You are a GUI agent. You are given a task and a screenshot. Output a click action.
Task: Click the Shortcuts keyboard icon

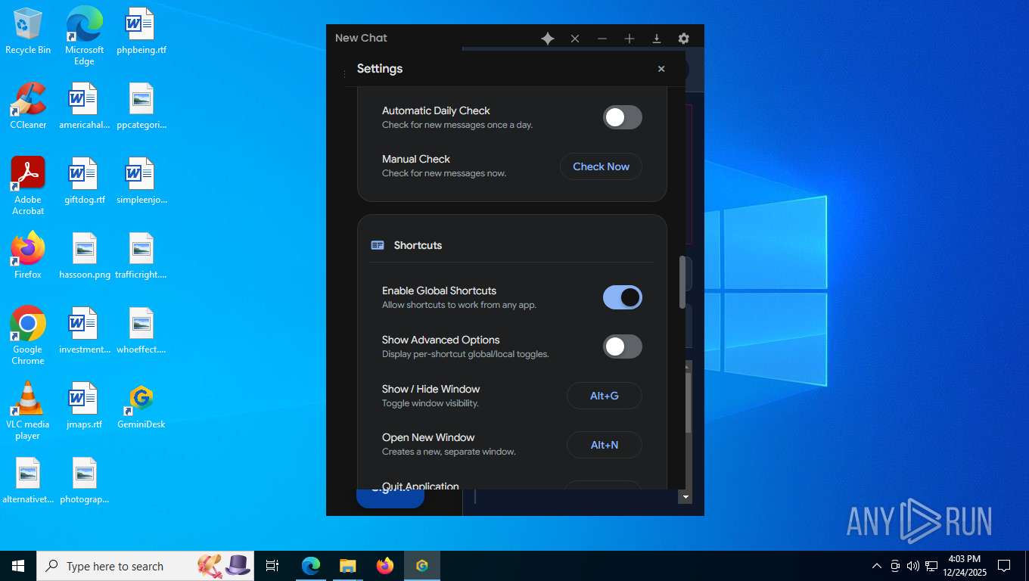(x=378, y=245)
